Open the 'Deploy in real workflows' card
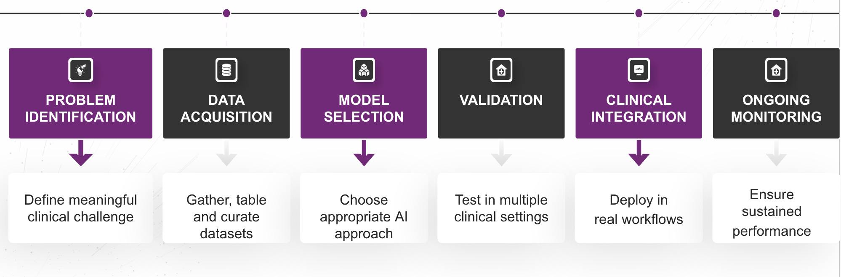The width and height of the screenshot is (841, 277). pyautogui.click(x=639, y=209)
